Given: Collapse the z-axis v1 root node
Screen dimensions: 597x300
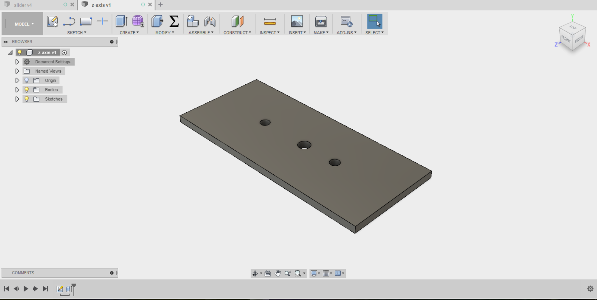Looking at the screenshot, I should pyautogui.click(x=10, y=53).
